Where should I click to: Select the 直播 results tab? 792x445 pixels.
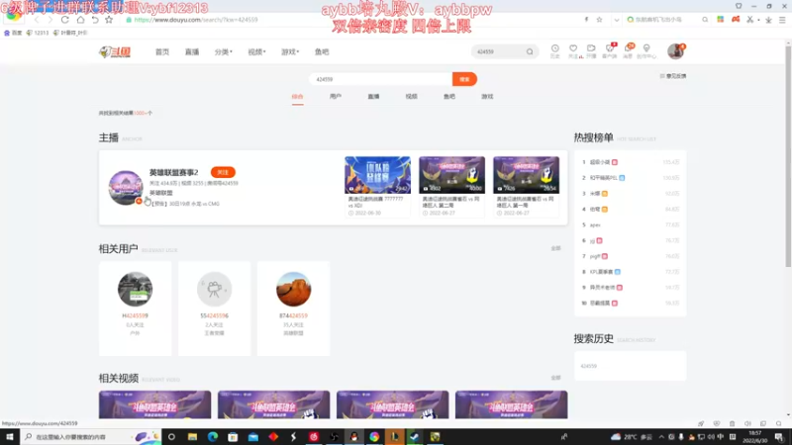373,96
